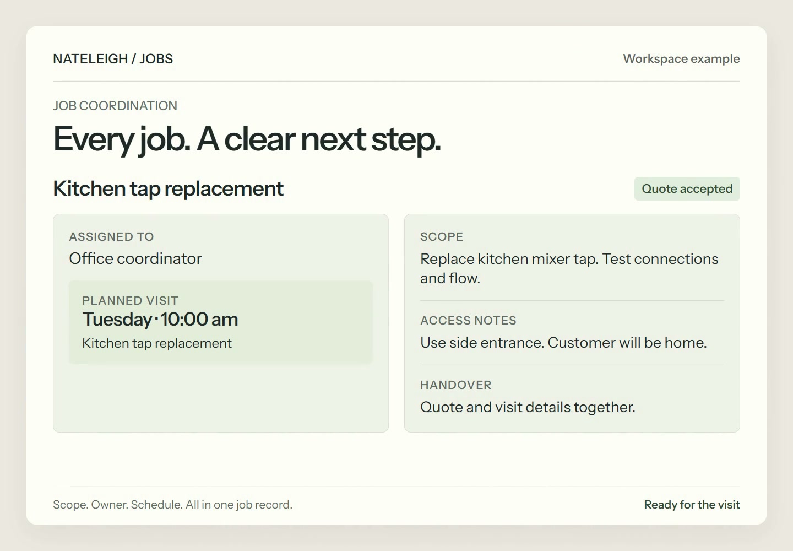Click the footer Scope. Owner. Schedule. tagline
This screenshot has width=793, height=551.
[x=172, y=505]
